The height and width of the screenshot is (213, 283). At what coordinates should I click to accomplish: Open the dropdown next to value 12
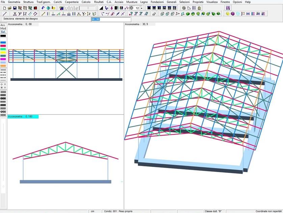pyautogui.click(x=142, y=8)
